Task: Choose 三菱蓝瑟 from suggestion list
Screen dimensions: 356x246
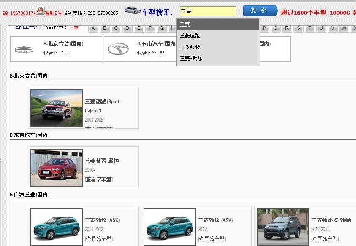Action: coord(218,47)
